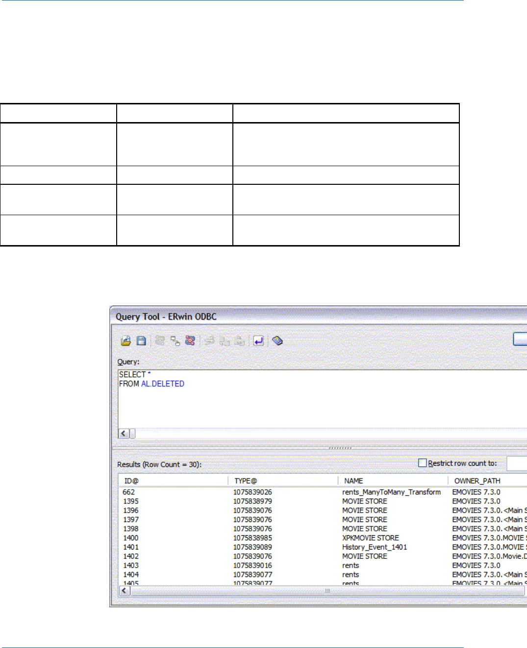Click the type value 1075838979
The width and height of the screenshot is (527, 648).
point(252,501)
